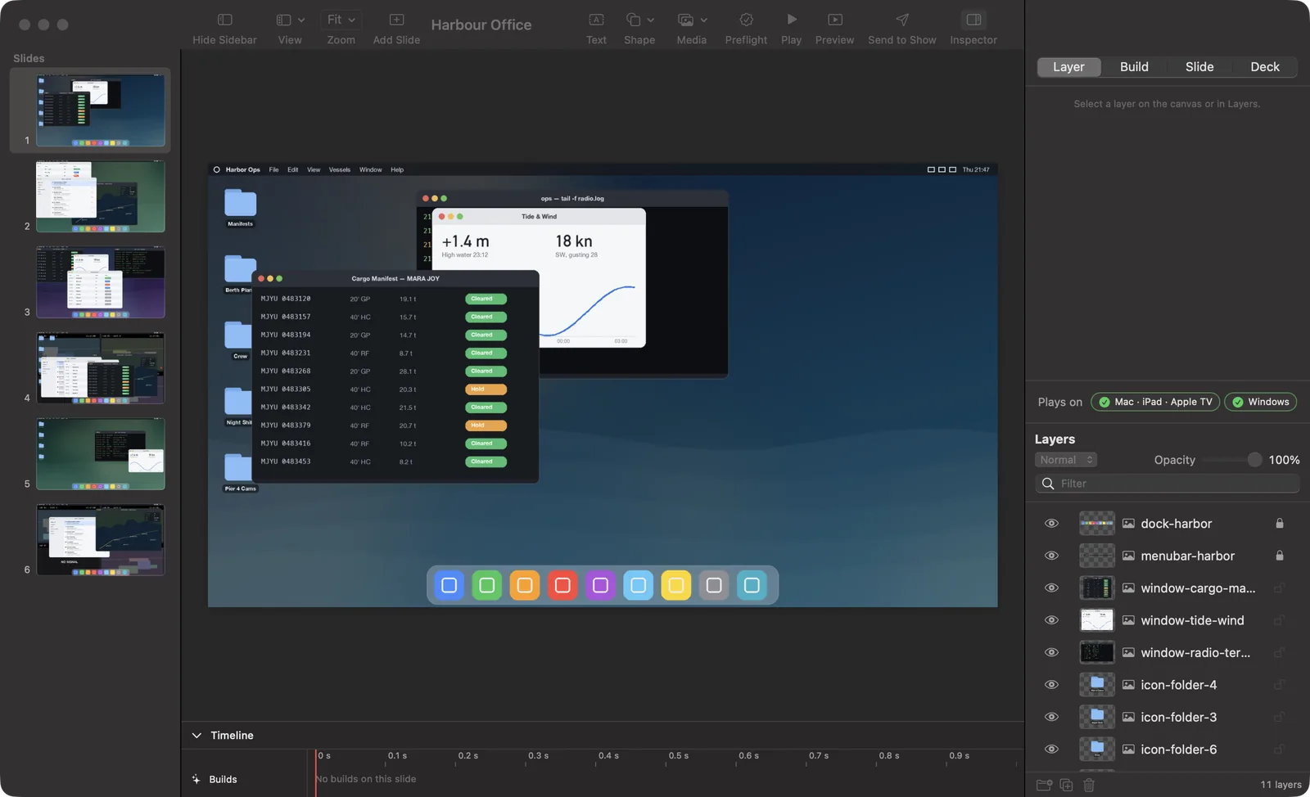
Task: Open the Shape dropdown
Action: tap(639, 20)
